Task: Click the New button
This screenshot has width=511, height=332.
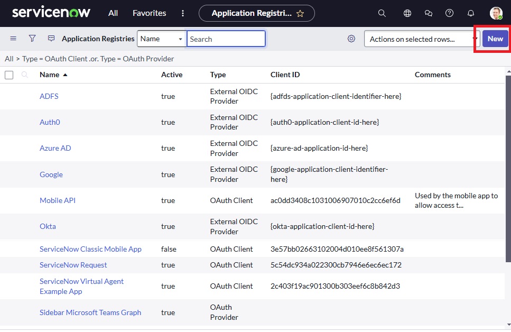Action: (495, 39)
